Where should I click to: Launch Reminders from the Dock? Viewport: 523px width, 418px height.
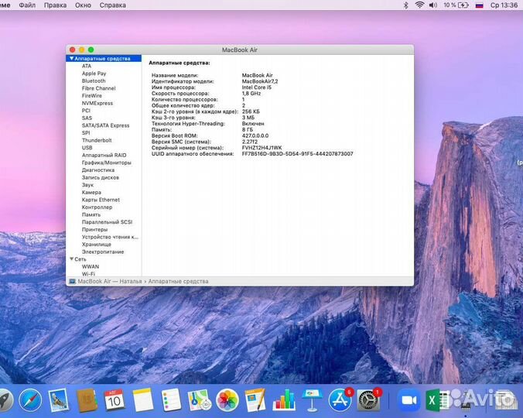171,400
